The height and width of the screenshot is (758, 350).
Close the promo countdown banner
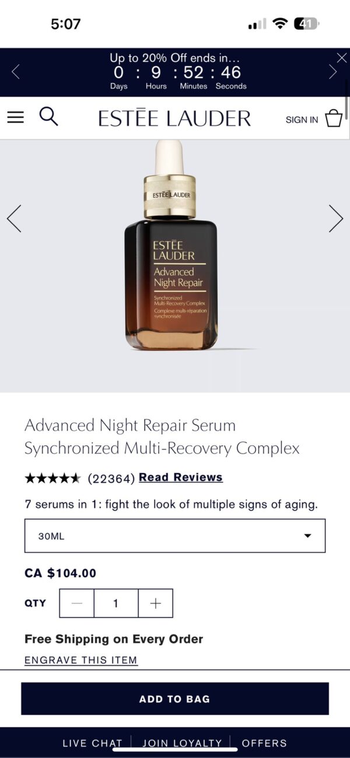[x=342, y=57]
